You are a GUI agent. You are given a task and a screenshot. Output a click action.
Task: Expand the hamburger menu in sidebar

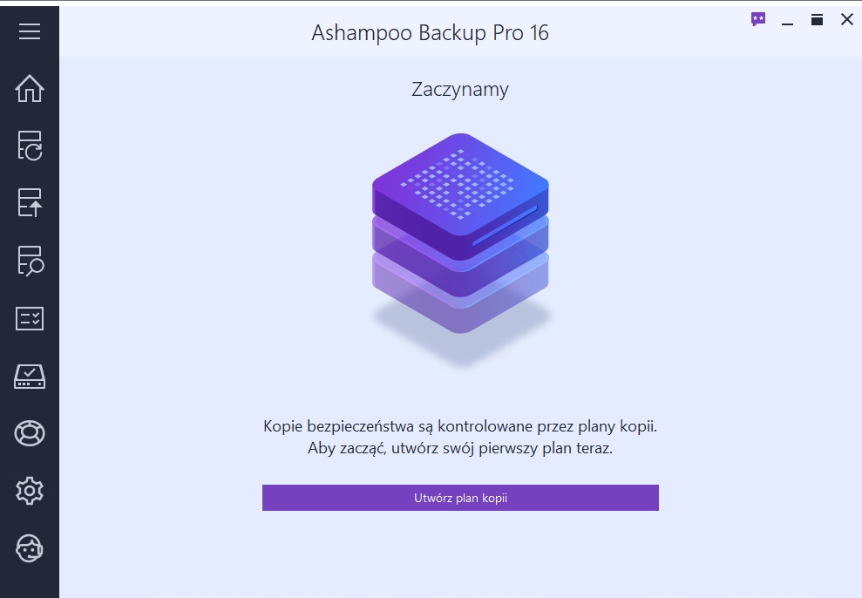[30, 31]
